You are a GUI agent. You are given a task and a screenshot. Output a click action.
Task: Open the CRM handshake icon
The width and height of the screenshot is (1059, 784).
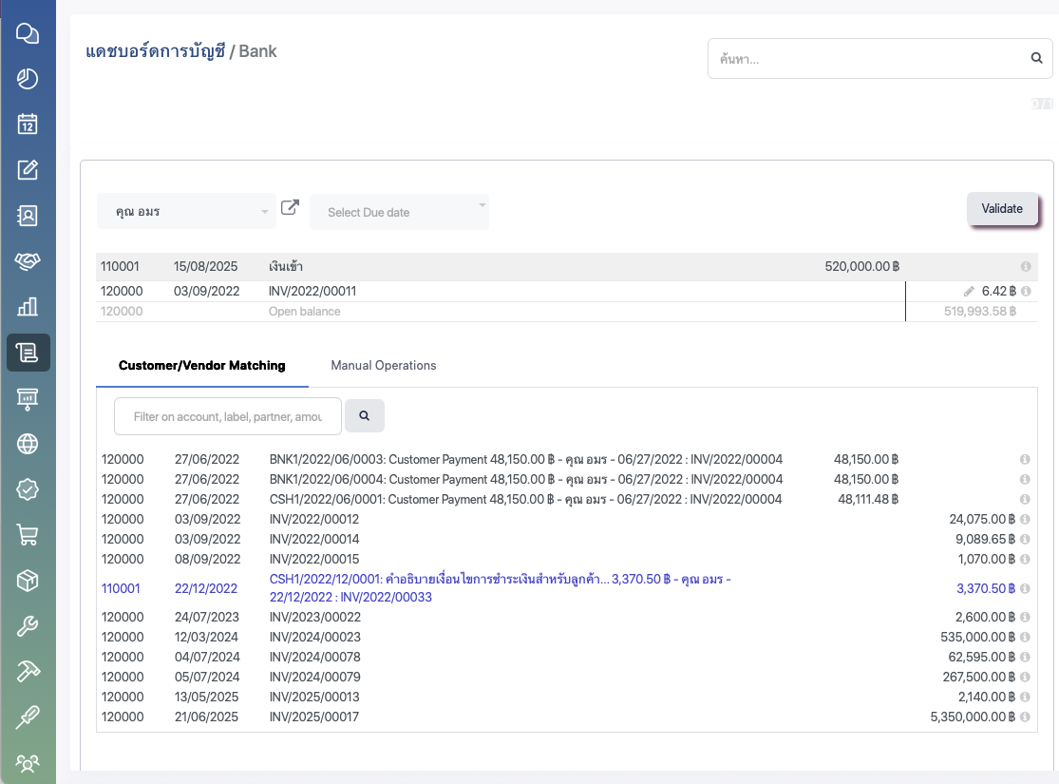tap(28, 261)
